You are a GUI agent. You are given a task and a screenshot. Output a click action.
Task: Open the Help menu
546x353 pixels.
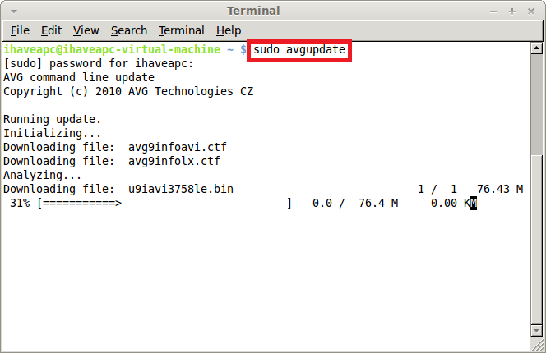[229, 30]
